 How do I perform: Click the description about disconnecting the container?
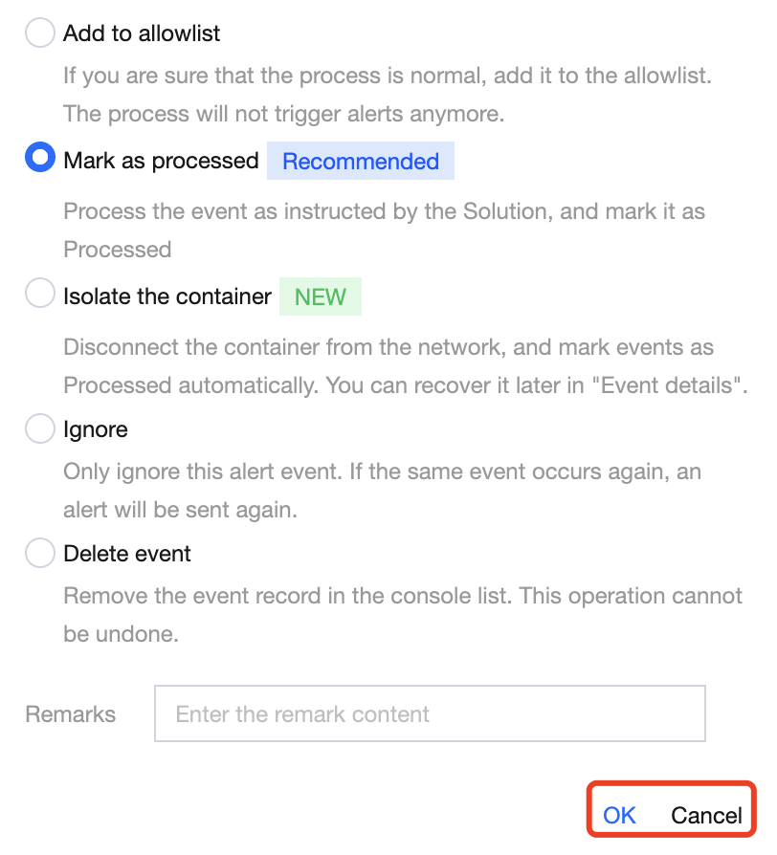point(405,366)
